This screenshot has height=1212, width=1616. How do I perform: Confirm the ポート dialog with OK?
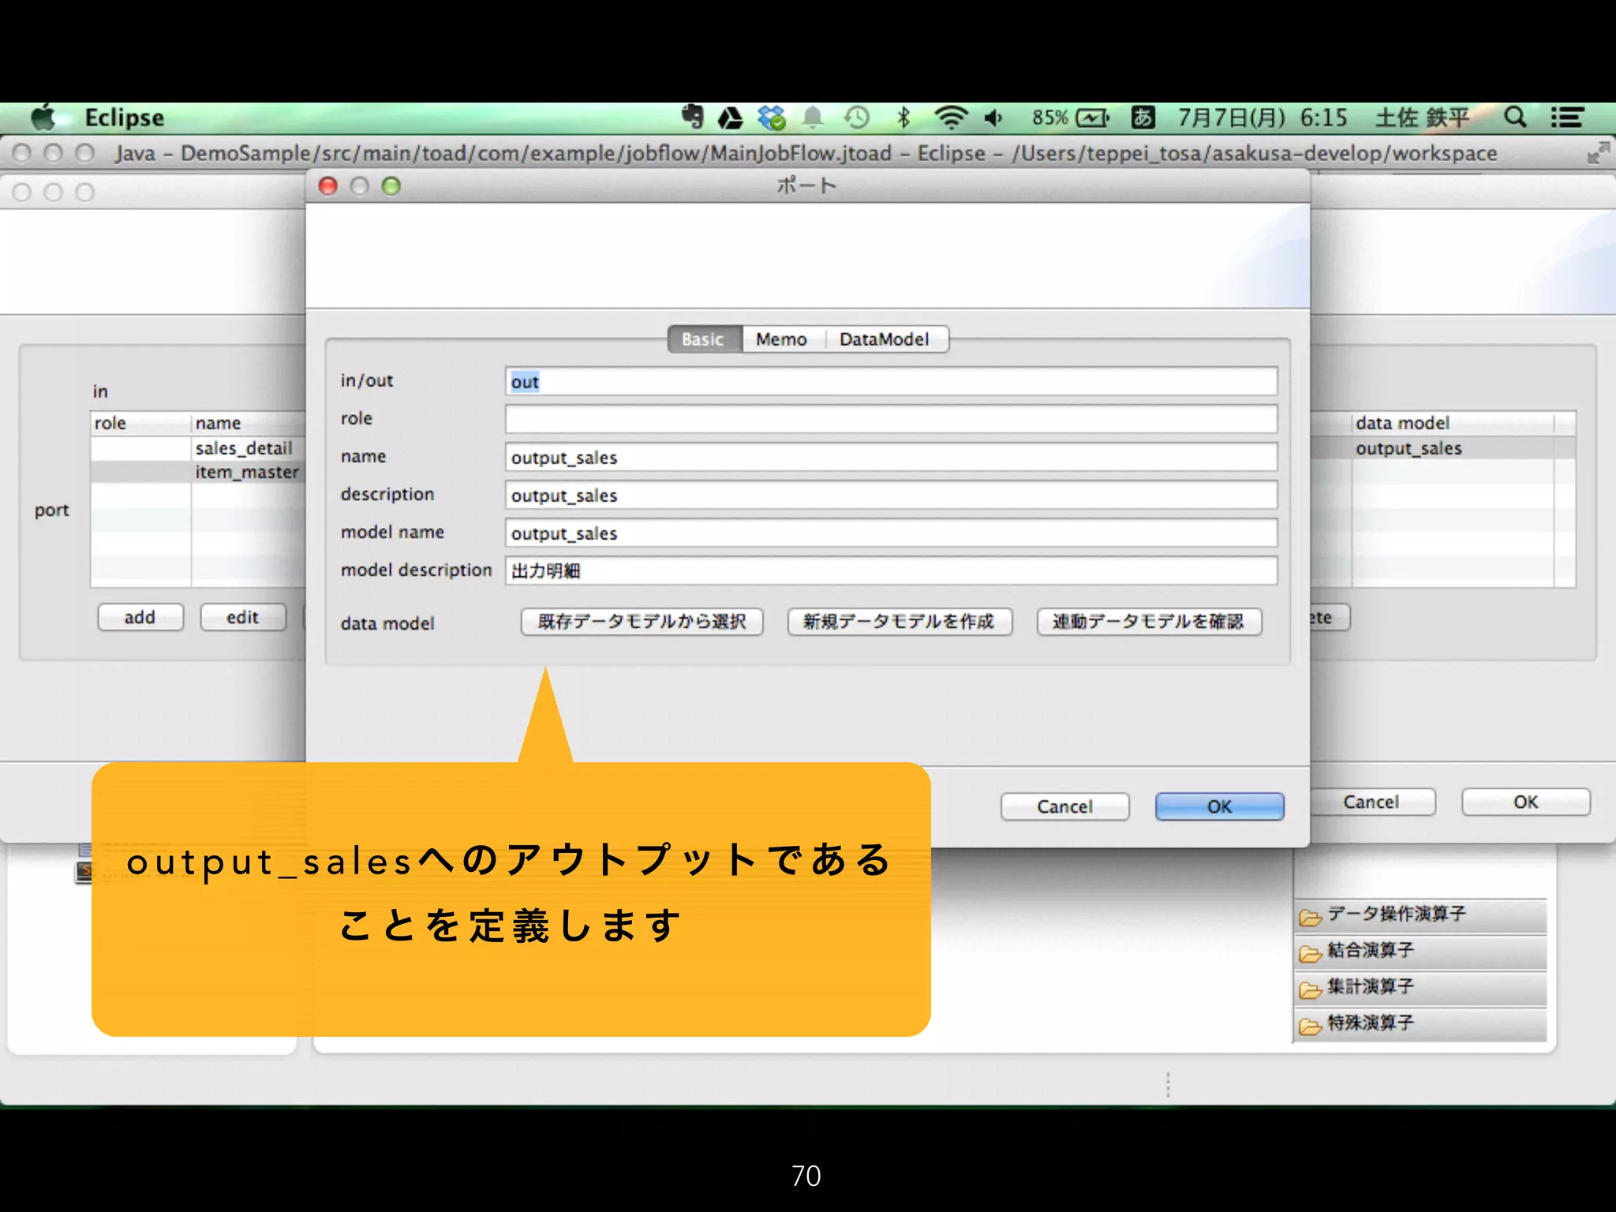(x=1219, y=806)
